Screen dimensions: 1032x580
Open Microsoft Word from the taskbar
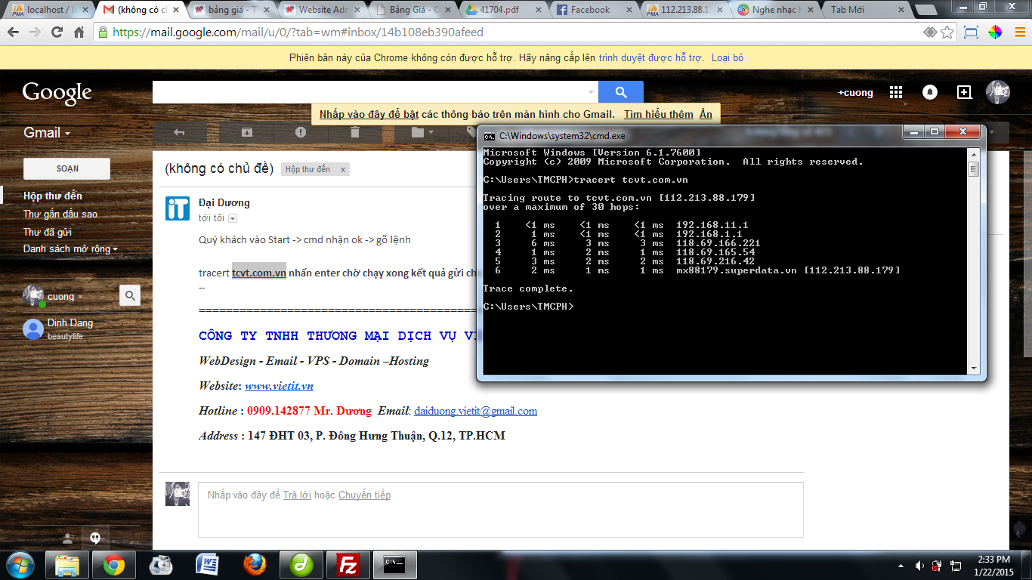(207, 565)
